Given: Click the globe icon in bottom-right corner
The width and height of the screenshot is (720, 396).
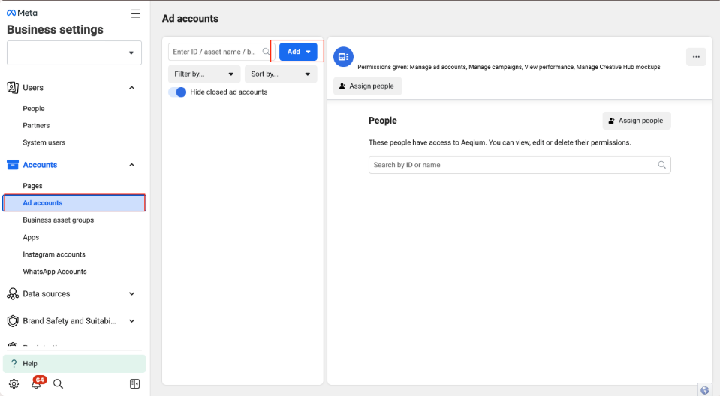Looking at the screenshot, I should pyautogui.click(x=704, y=389).
